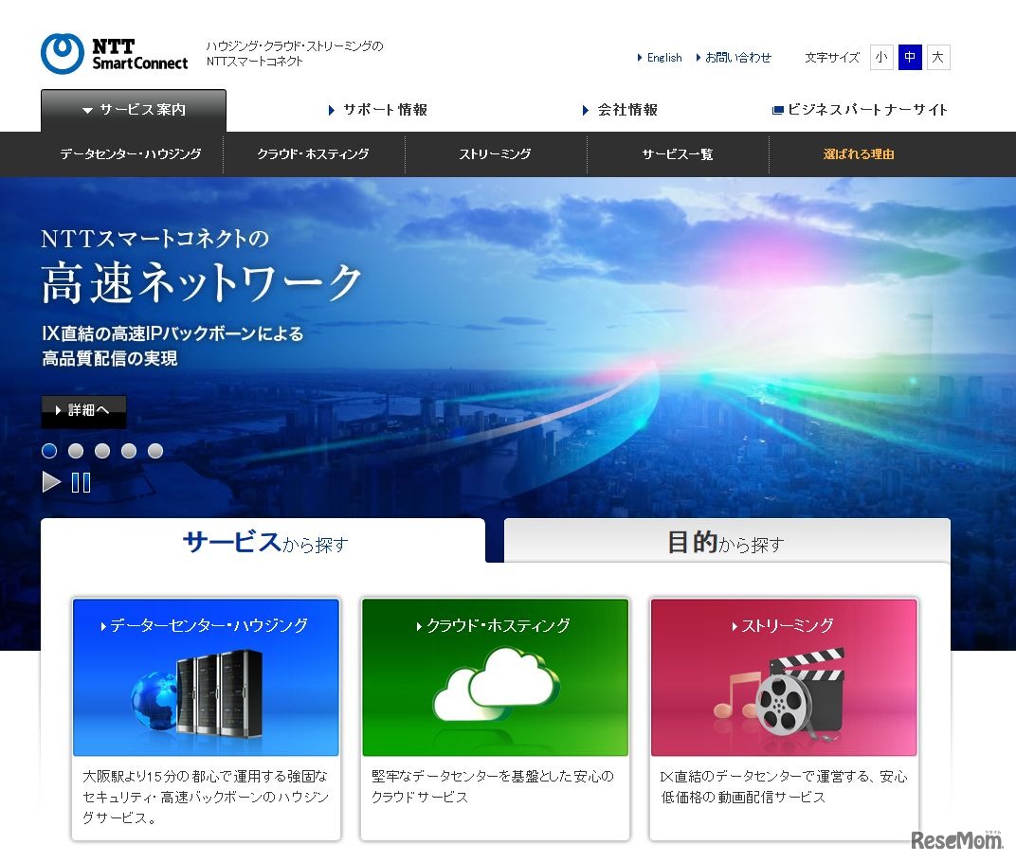Viewport: 1016px width, 862px height.
Task: Click the down triangle on サービス案内
Action: tap(87, 111)
